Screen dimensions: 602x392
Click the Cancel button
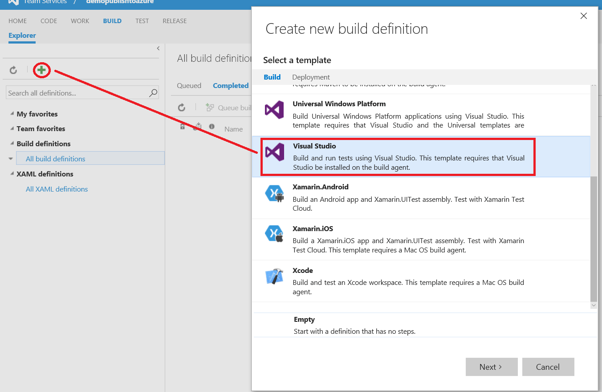tap(548, 367)
